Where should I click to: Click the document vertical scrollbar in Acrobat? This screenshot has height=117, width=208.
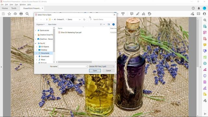[198, 43]
